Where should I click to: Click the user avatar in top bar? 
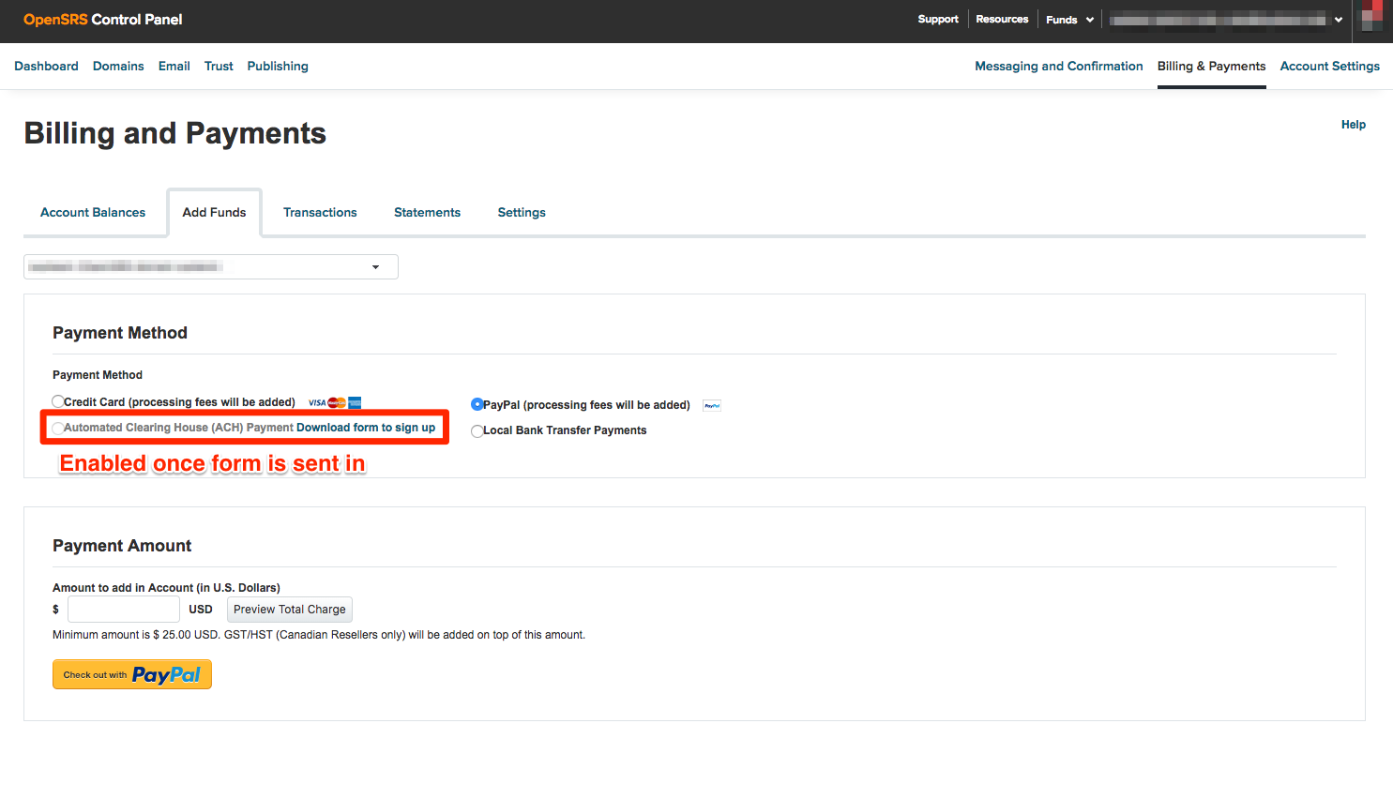(1372, 16)
